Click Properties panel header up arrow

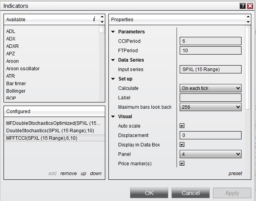coord(248,16)
